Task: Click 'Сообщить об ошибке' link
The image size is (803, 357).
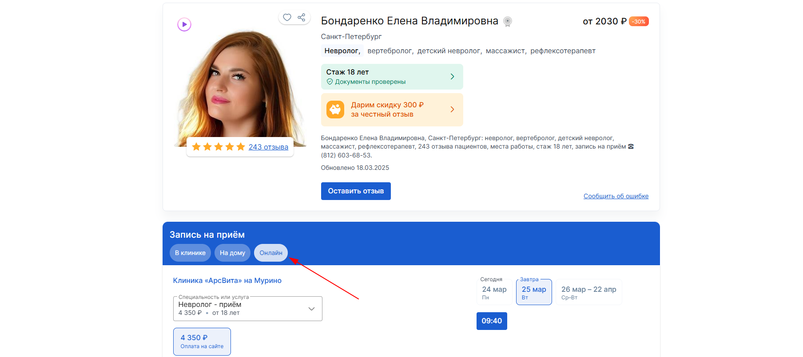Action: (616, 196)
